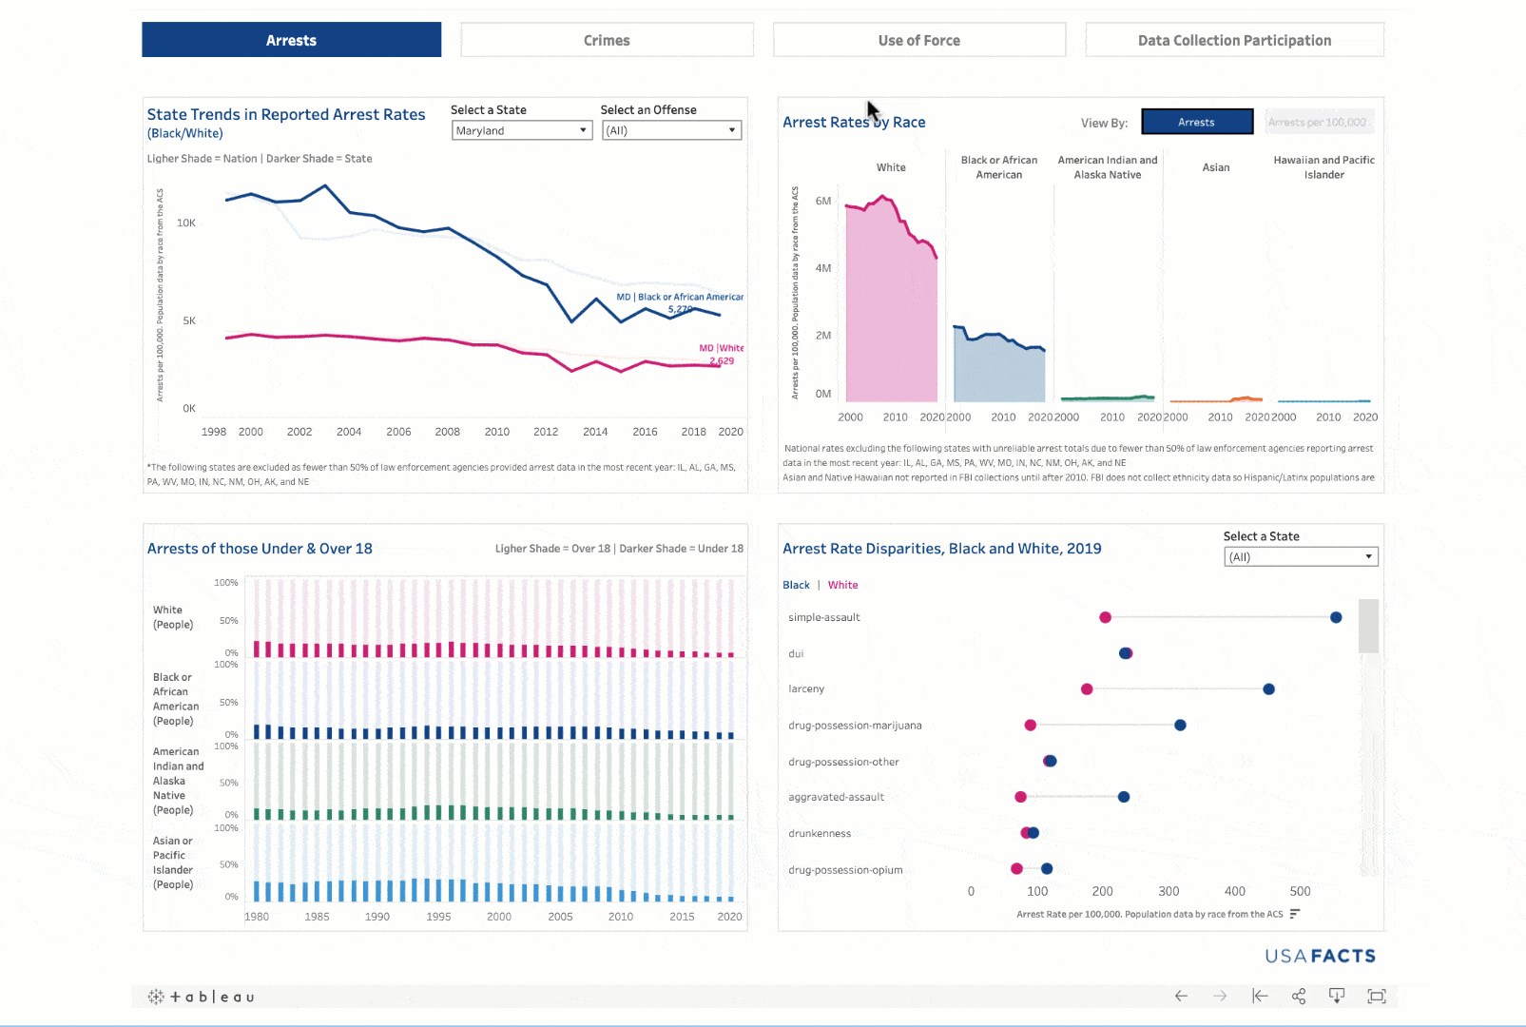1526x1027 pixels.
Task: Open the Select an Offense dropdown
Action: click(x=671, y=130)
